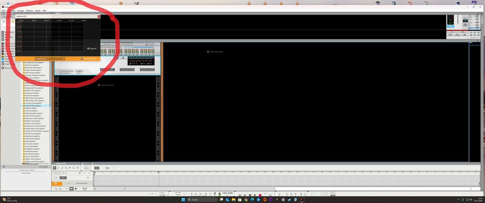Select Jazz Club.repatch in browser list
This screenshot has height=203, width=485.
click(32, 147)
